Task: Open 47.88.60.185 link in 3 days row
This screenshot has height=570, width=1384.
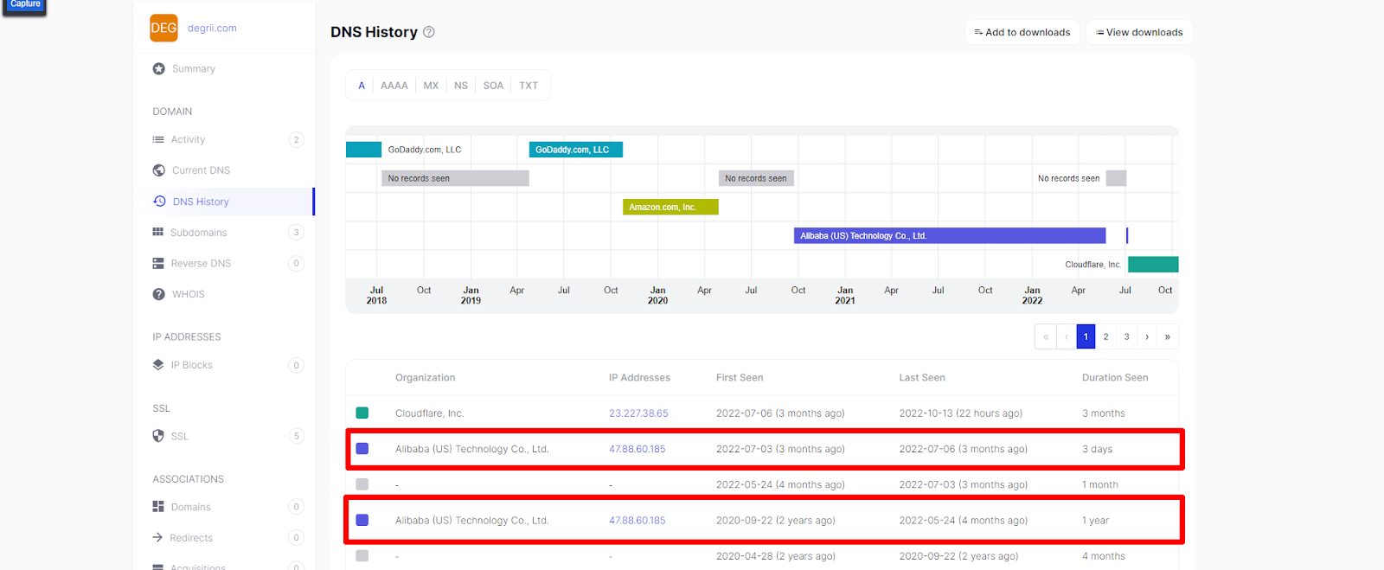Action: point(638,449)
